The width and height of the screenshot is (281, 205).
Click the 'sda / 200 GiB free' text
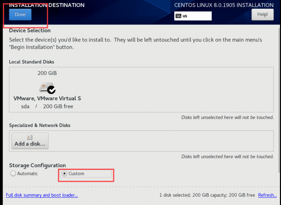[47, 106]
